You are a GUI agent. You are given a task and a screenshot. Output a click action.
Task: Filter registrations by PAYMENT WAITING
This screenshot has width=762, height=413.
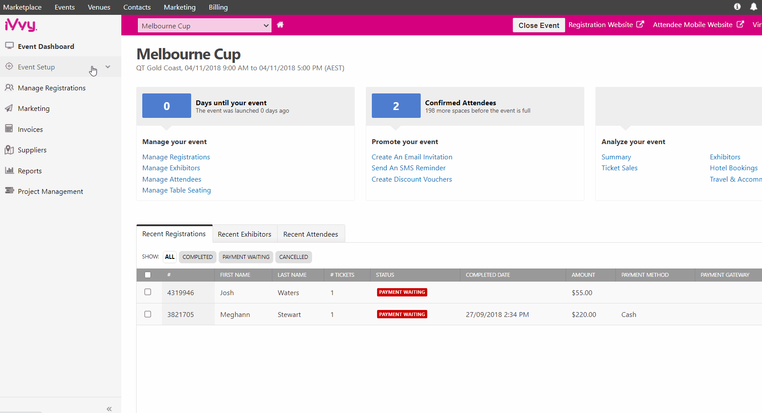coord(246,257)
